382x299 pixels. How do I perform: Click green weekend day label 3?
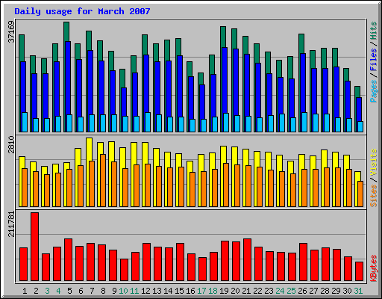47,291
